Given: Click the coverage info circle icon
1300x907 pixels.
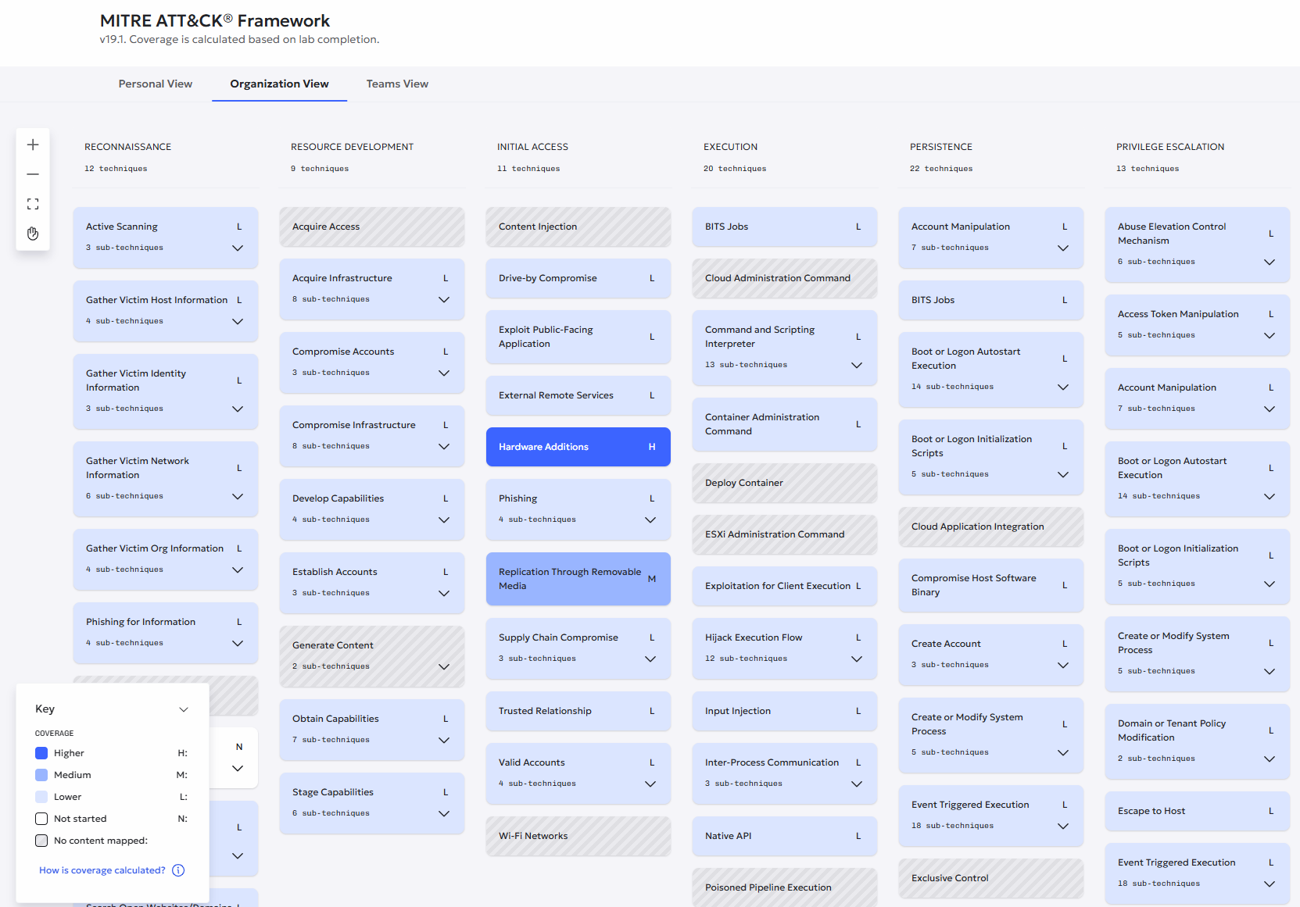Looking at the screenshot, I should (178, 870).
